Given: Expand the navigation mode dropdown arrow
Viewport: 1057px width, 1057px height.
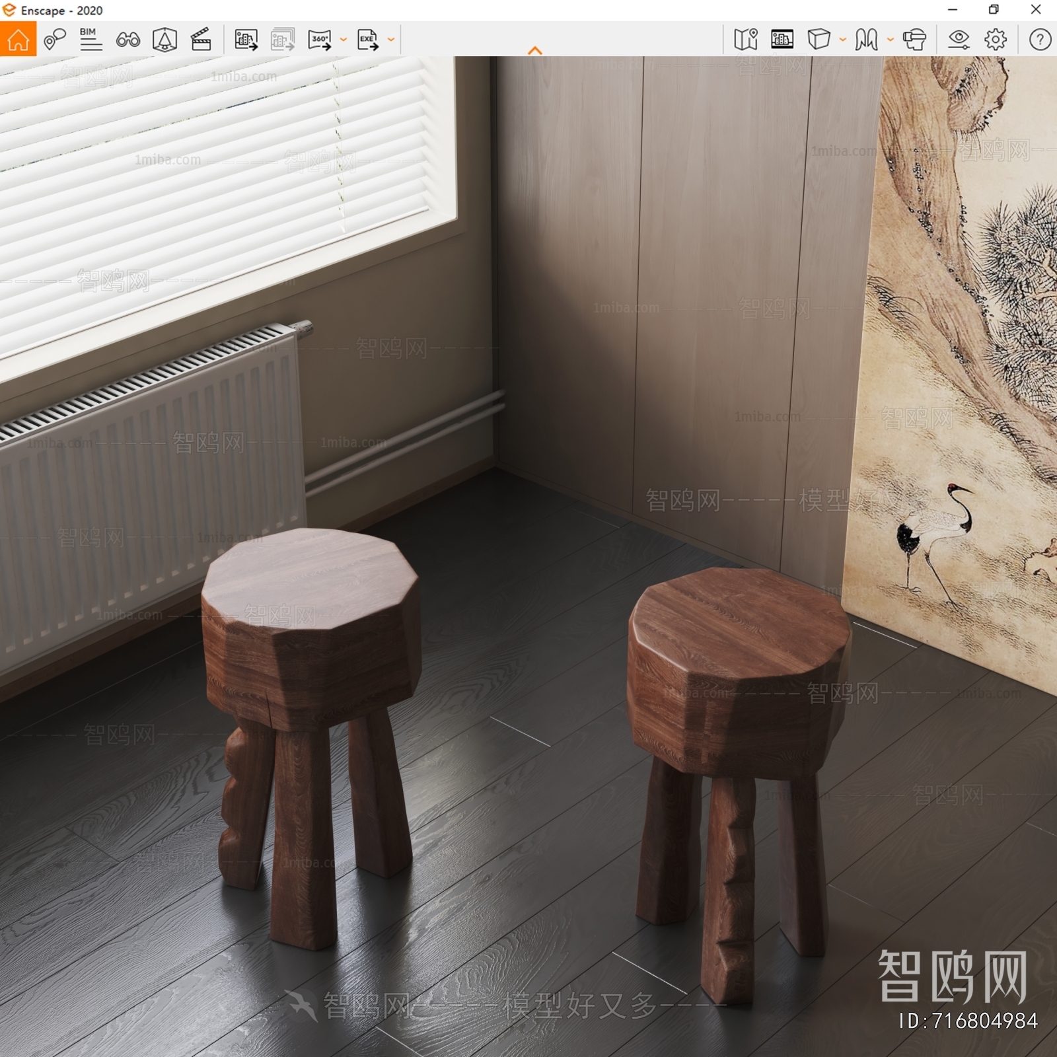Looking at the screenshot, I should [x=891, y=40].
